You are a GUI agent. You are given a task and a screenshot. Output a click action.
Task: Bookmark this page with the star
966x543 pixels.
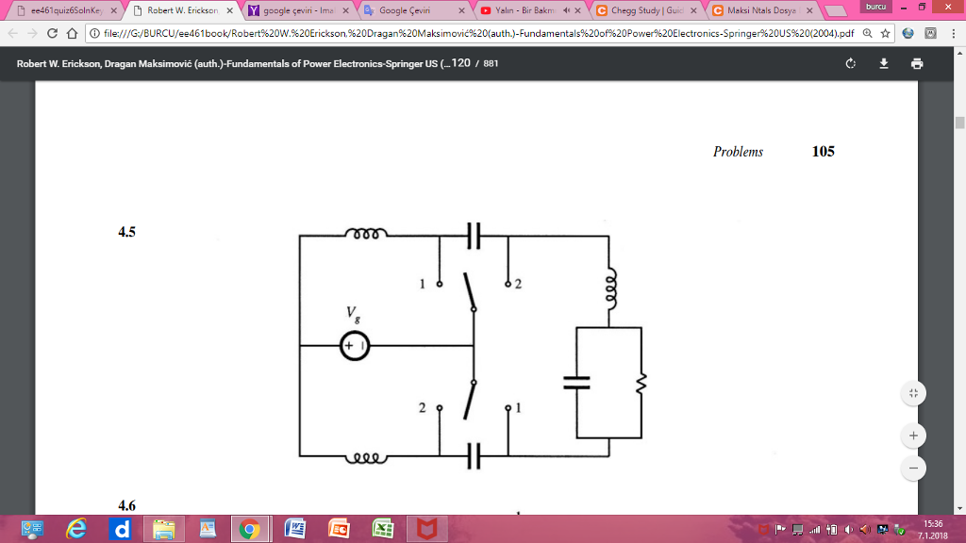coord(885,33)
